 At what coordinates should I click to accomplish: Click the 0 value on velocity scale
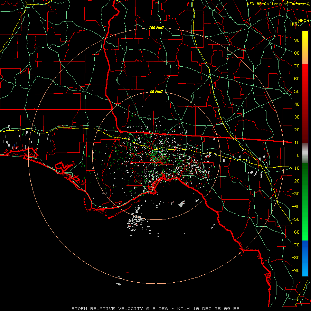tap(298, 155)
